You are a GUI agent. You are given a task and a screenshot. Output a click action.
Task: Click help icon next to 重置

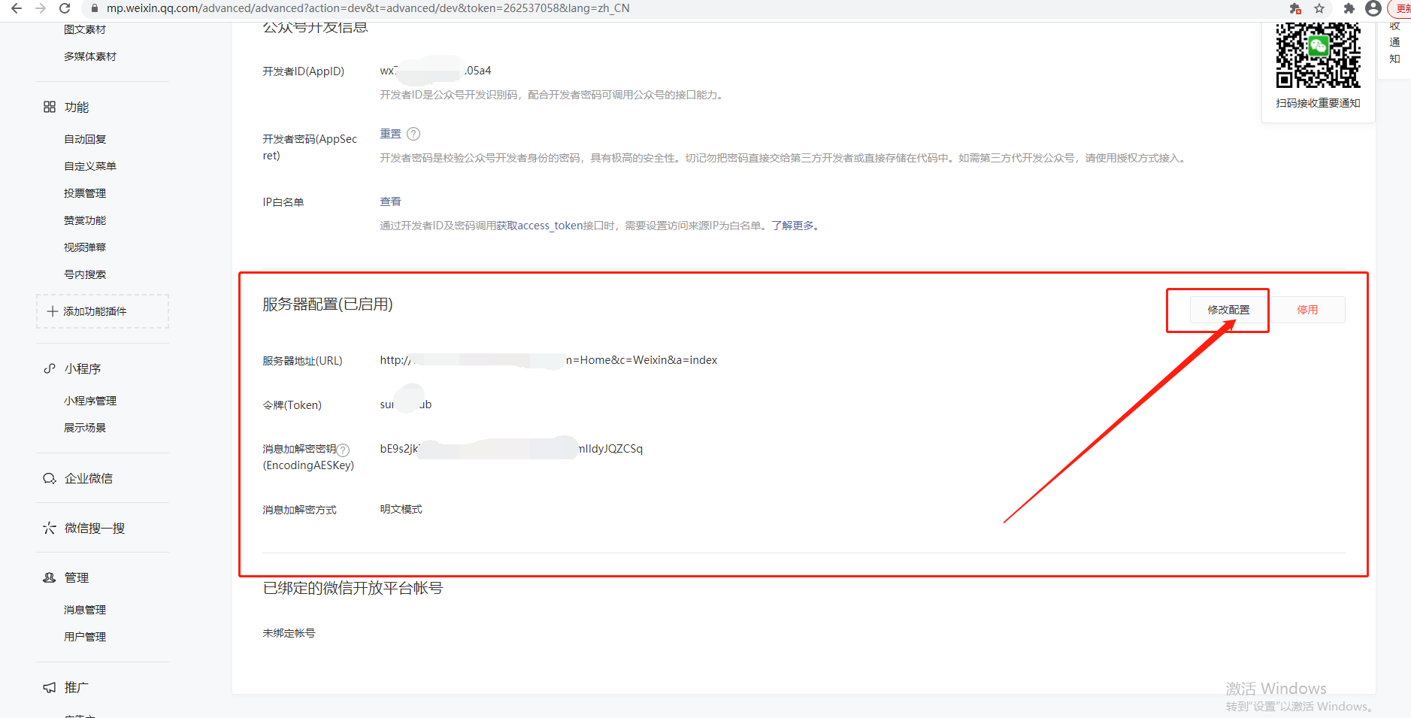click(413, 134)
